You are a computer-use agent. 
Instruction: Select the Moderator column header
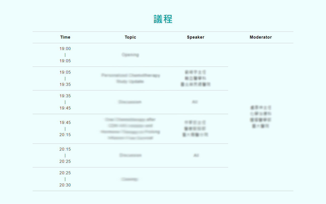pyautogui.click(x=261, y=37)
